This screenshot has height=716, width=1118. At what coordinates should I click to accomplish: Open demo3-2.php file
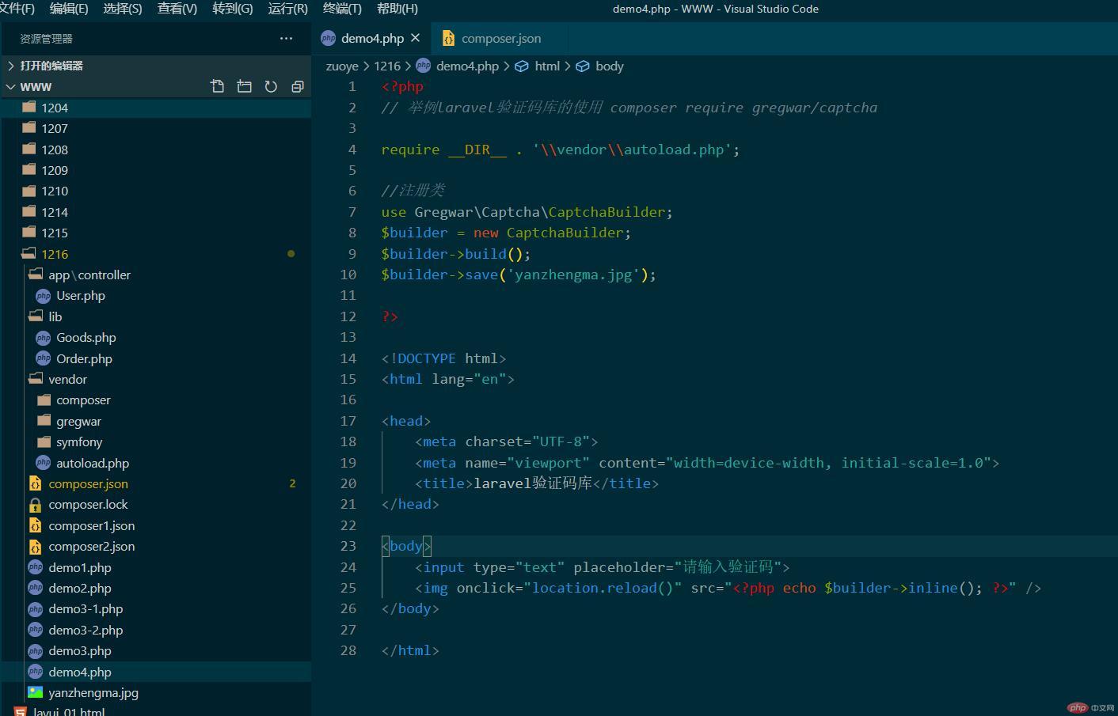155,630
